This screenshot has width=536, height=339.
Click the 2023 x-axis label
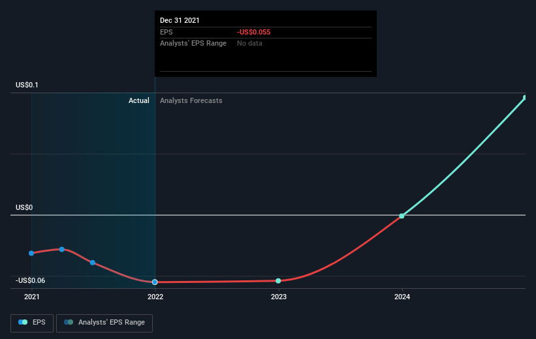coord(279,297)
